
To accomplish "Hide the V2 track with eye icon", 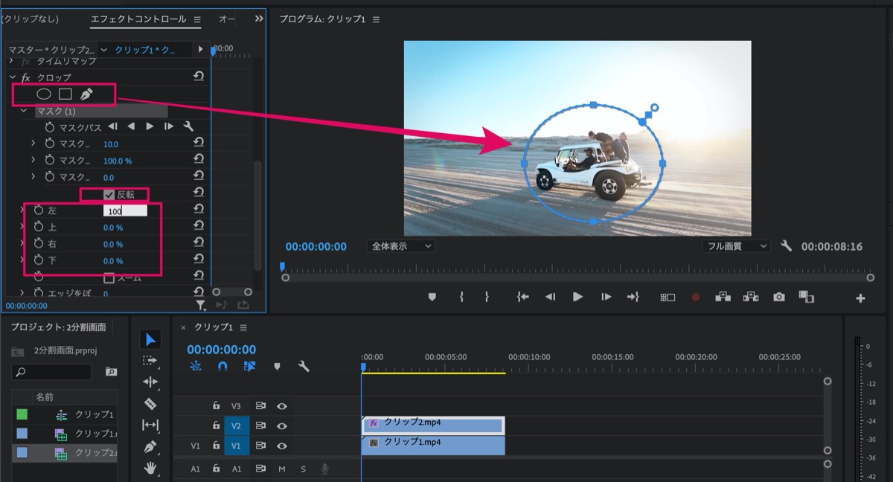I will (282, 426).
